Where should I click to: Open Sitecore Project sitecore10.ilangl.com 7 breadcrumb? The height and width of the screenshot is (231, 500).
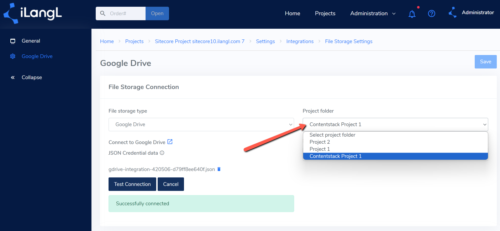[x=200, y=42]
